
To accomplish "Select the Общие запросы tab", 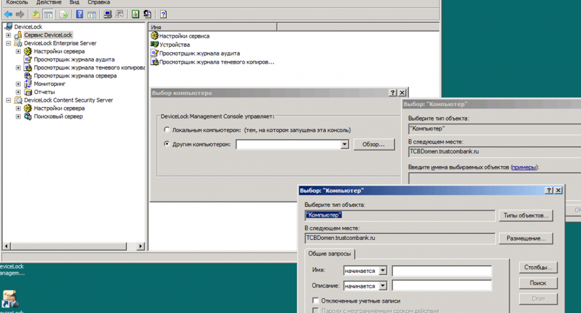I will pos(329,254).
